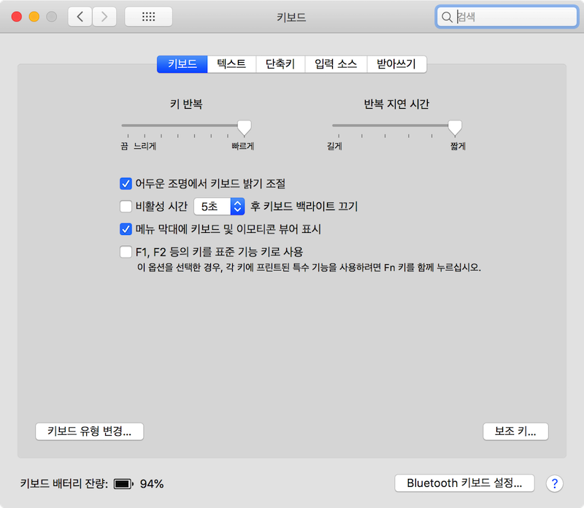Click the 키보드 유형 변경... button
Image resolution: width=584 pixels, height=508 pixels.
click(x=89, y=431)
